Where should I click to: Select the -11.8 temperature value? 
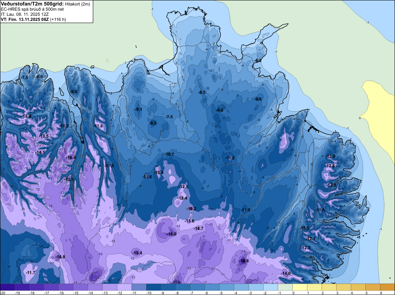[x=98, y=126]
